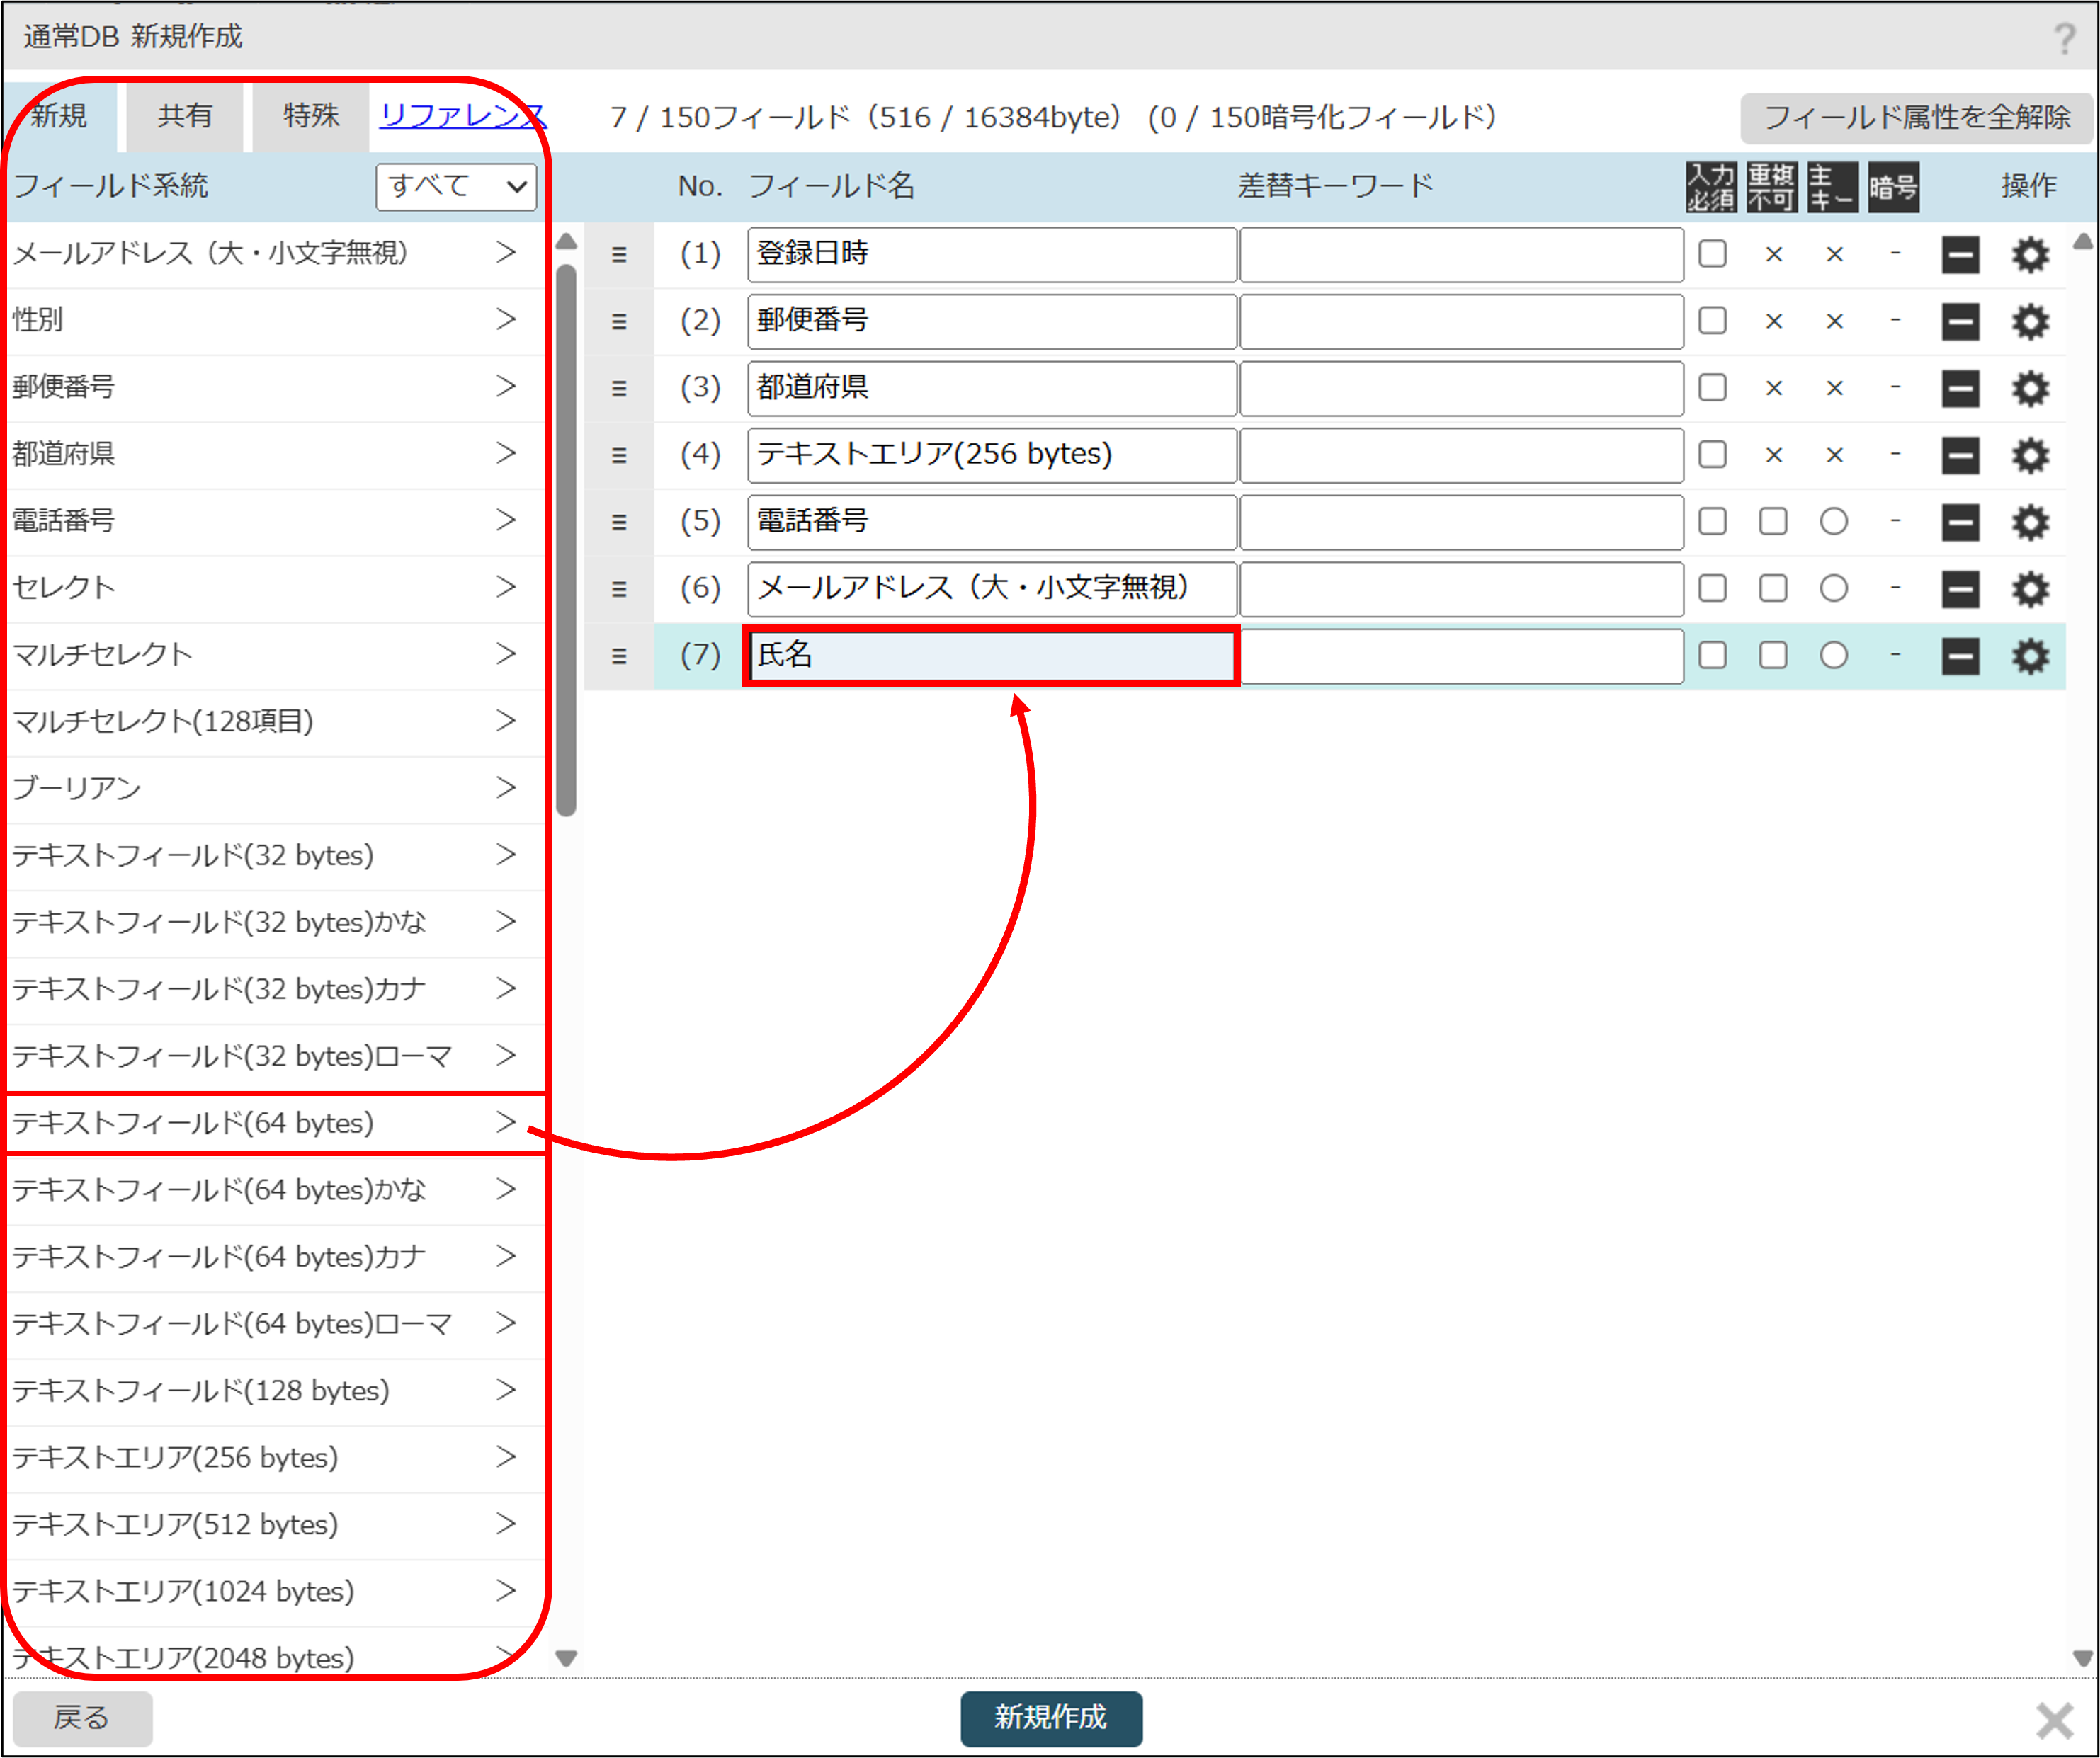Enable 重複不可 checkbox for 電話番号

tap(1773, 522)
